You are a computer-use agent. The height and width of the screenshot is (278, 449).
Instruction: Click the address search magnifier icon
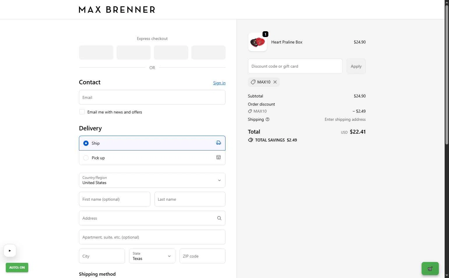(x=219, y=218)
